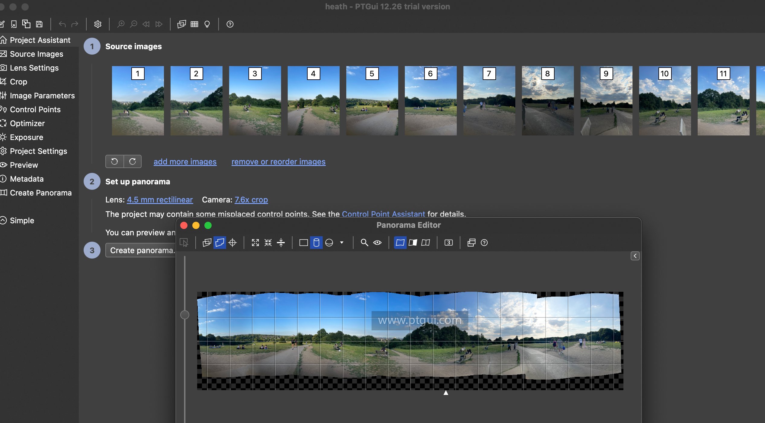765x423 pixels.
Task: Open the projection dropdown arrow
Action: 342,243
